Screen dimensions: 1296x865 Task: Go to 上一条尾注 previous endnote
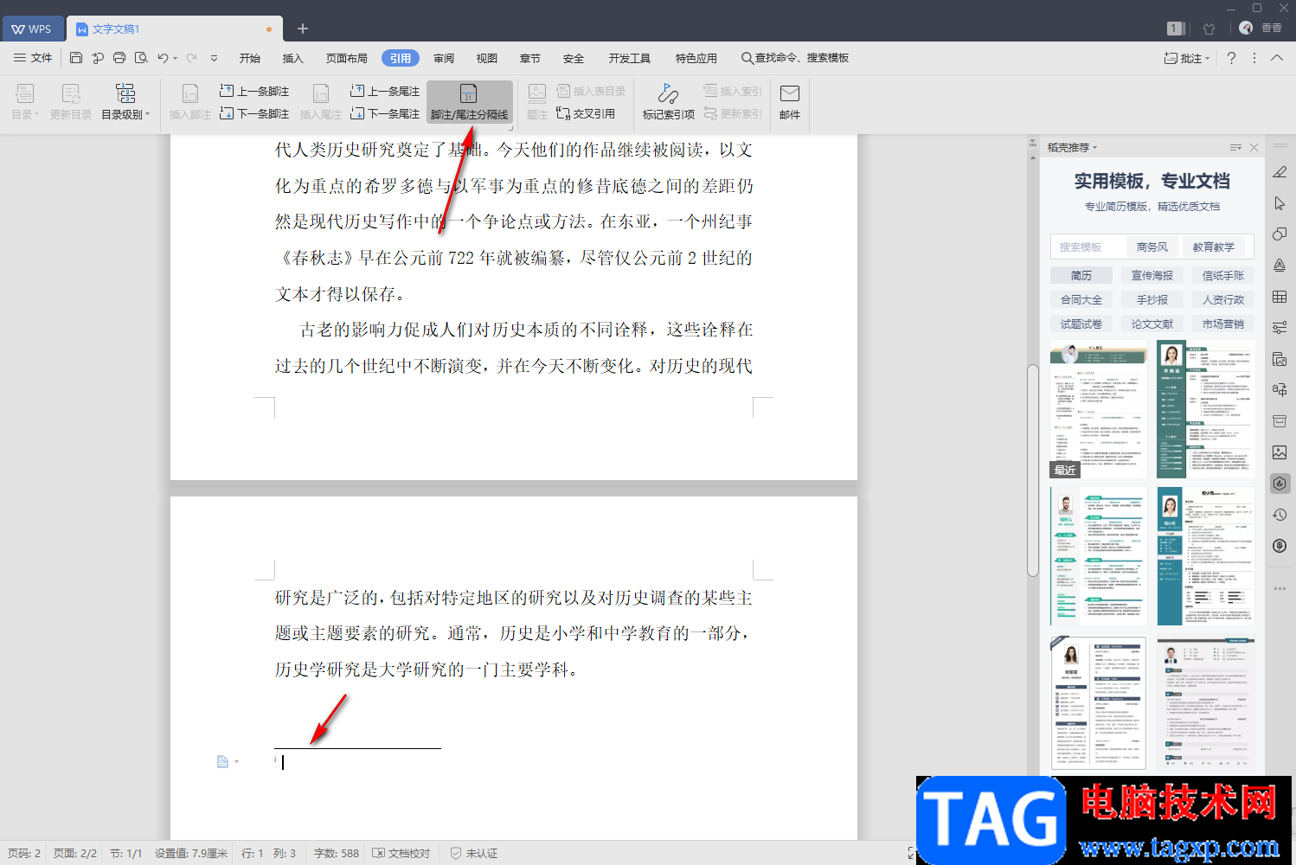pyautogui.click(x=385, y=91)
